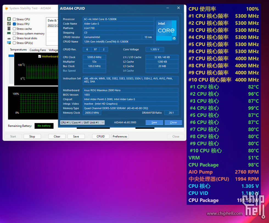Click the Bus Clock value 100.0 MHz
This screenshot has height=223, width=269.
tap(94, 66)
